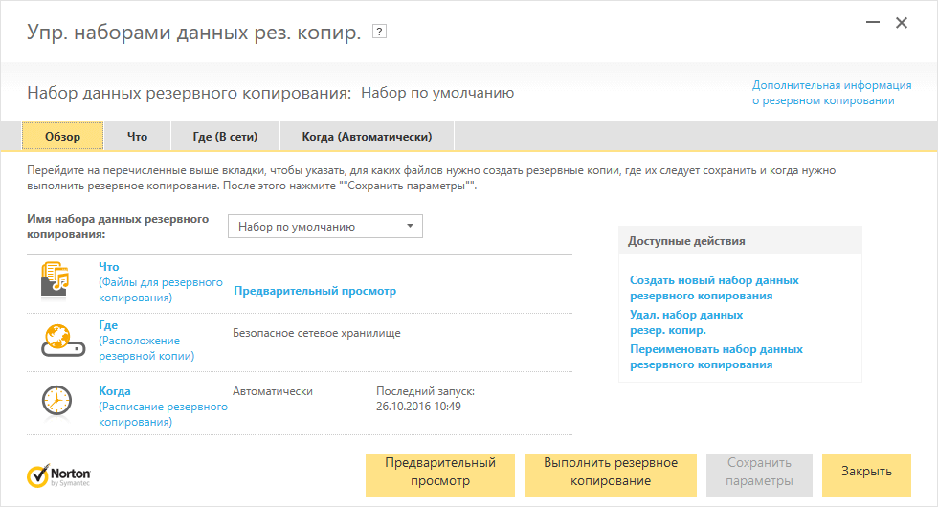Click the bold 'Предварительный просмотр' link
This screenshot has height=507, width=938.
click(315, 291)
